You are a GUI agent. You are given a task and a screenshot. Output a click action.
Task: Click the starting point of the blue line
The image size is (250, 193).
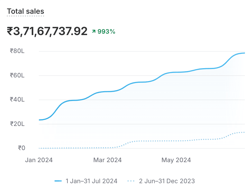click(x=39, y=120)
